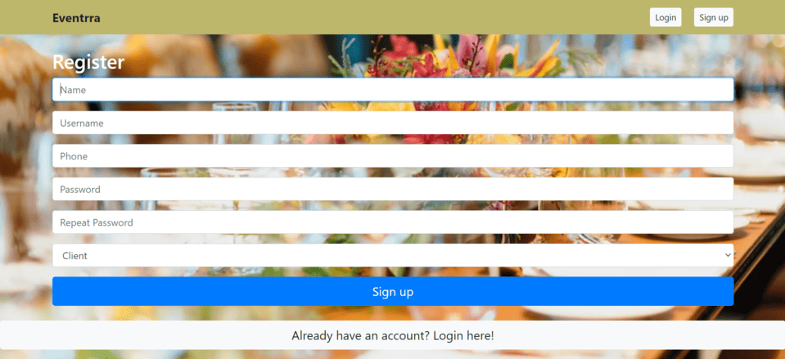The image size is (785, 359).
Task: Submit the form with the blue Sign up button
Action: coord(393,291)
